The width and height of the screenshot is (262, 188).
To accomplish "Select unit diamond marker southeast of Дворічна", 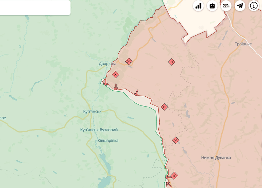I will [115, 74].
